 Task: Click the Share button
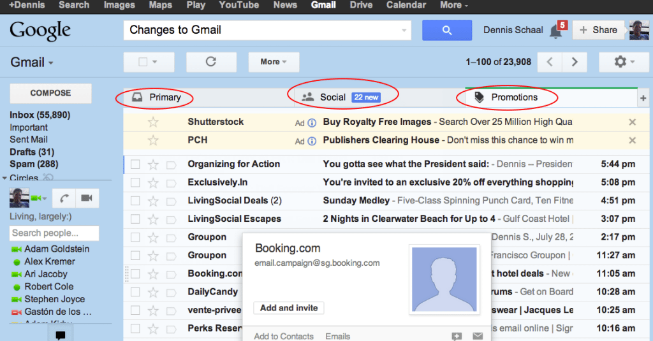(598, 30)
